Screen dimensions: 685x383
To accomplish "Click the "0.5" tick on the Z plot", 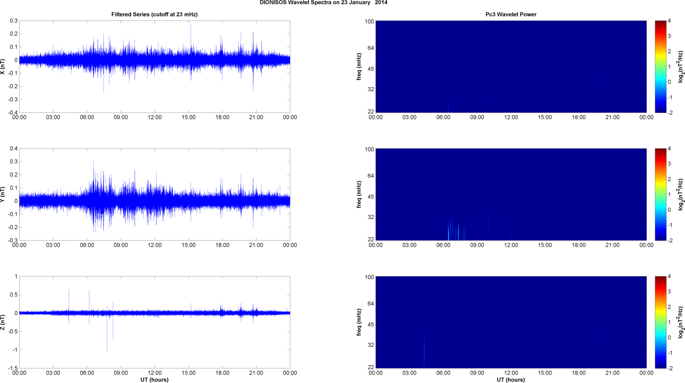I will pos(14,295).
